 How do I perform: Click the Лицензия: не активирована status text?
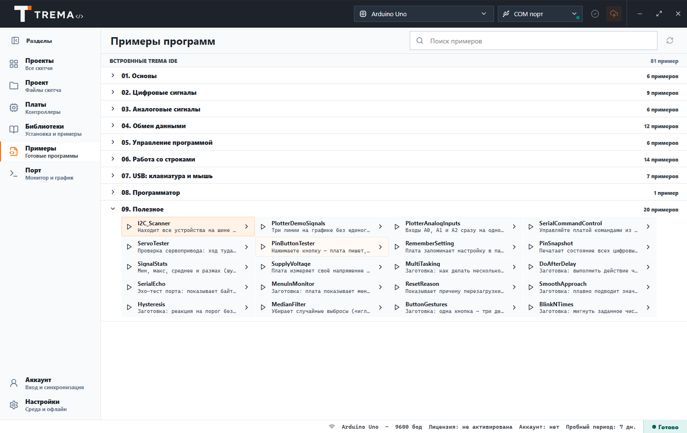click(470, 427)
